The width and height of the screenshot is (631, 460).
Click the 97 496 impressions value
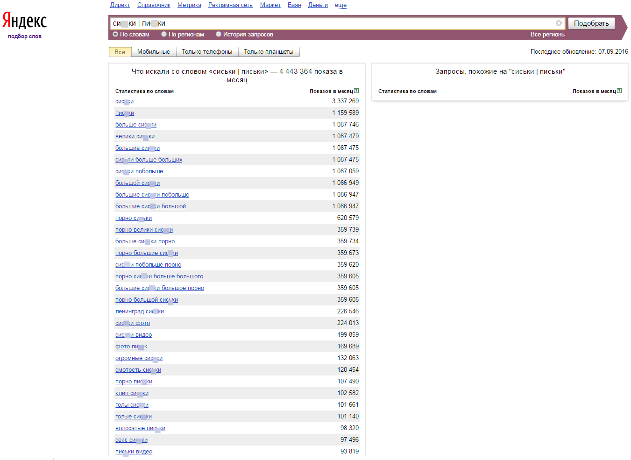tap(349, 440)
